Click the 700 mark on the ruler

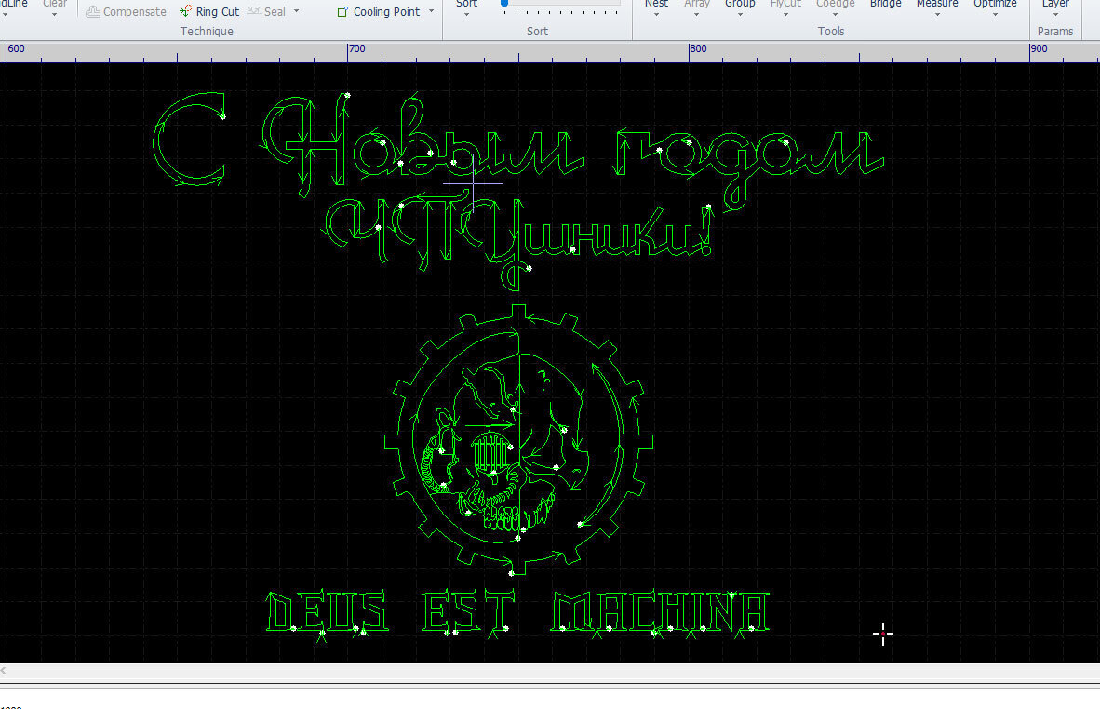coord(357,49)
